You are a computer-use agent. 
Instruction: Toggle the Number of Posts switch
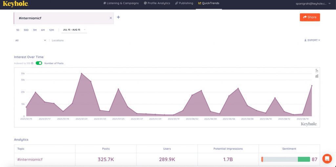pos(39,63)
